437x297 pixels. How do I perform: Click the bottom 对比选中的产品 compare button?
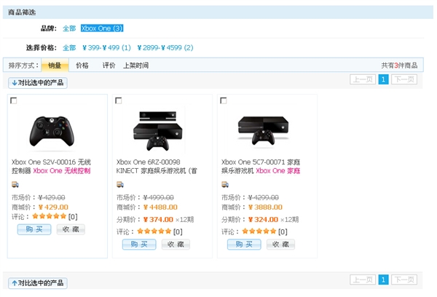(38, 283)
